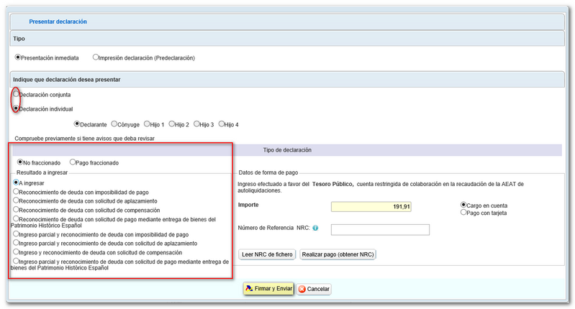Click the Número de Referencia NRC field
The width and height of the screenshot is (575, 309).
point(380,230)
